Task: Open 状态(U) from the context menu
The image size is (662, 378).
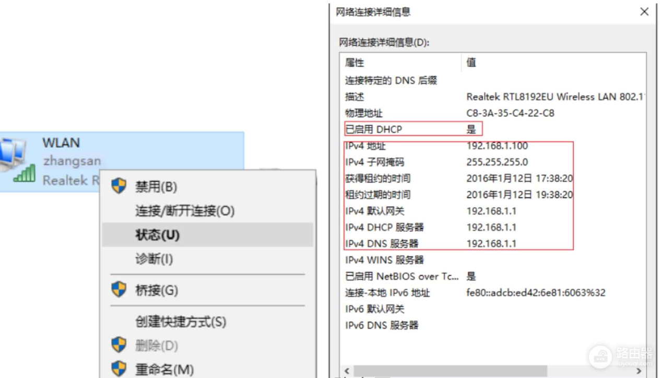Action: 208,235
